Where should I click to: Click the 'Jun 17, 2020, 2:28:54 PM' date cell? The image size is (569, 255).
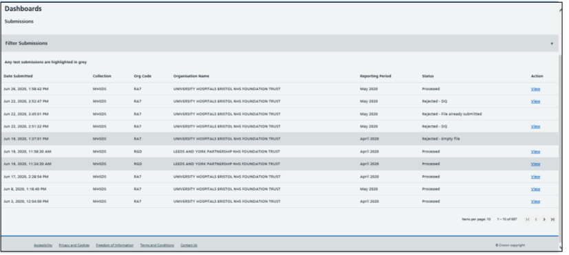(x=25, y=176)
